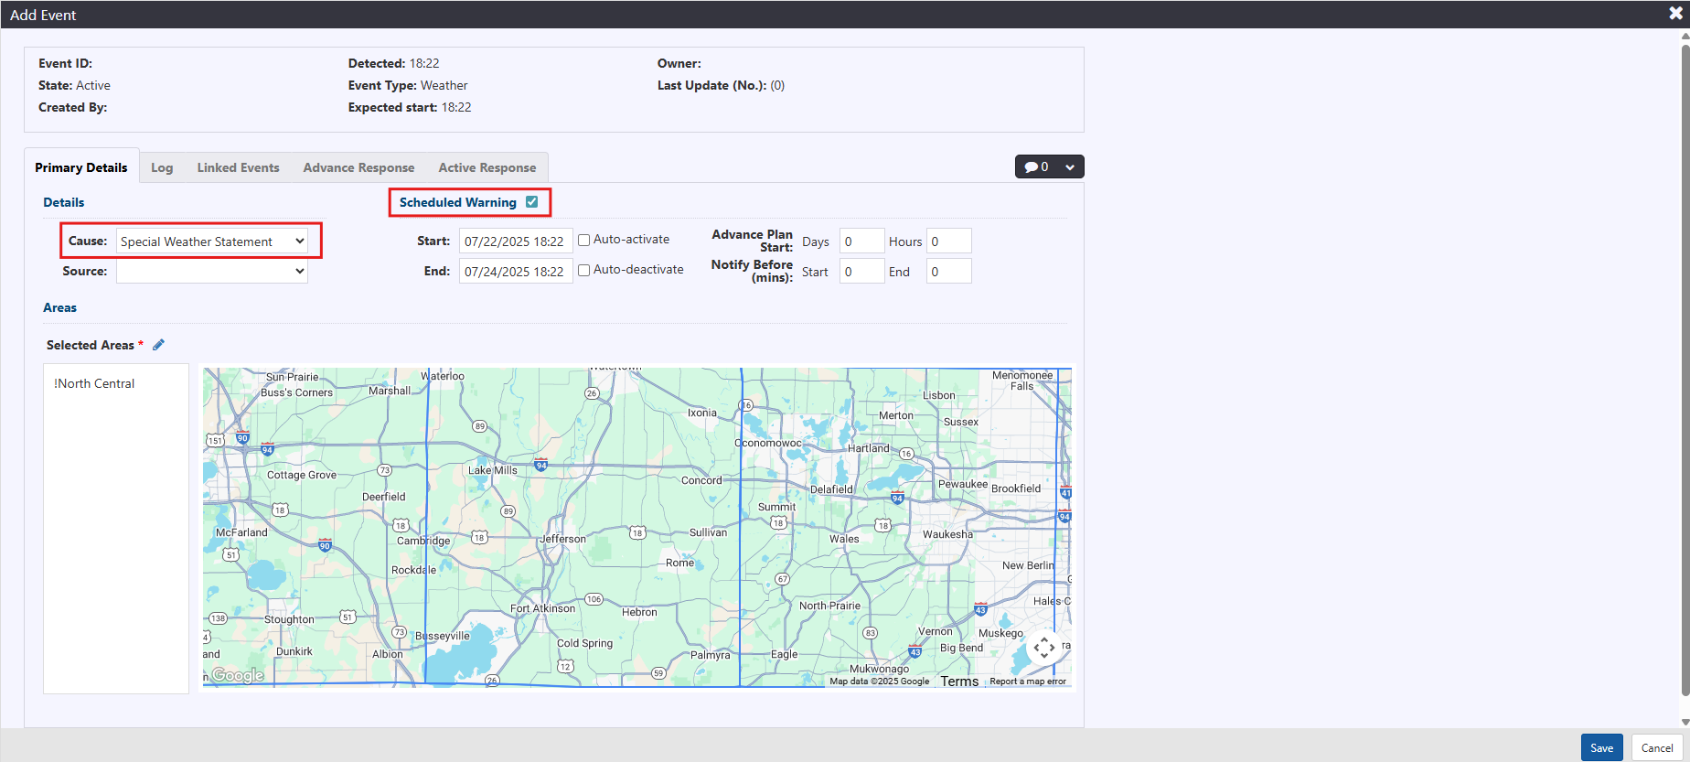
Task: Switch to the Log tab
Action: (x=162, y=167)
